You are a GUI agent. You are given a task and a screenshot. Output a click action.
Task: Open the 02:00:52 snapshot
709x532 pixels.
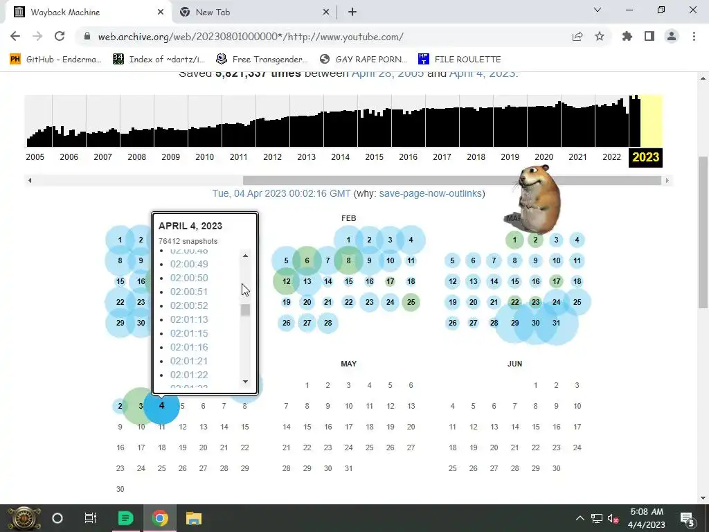click(189, 305)
